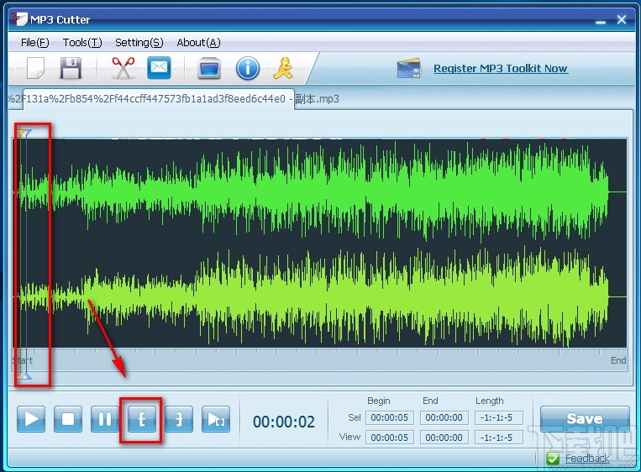Click the credit card register icon
The width and height of the screenshot is (641, 472).
(409, 68)
